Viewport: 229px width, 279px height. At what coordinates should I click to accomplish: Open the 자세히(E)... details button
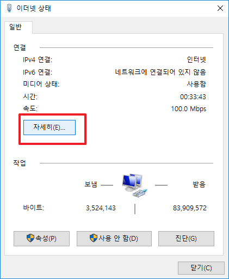[x=49, y=128]
